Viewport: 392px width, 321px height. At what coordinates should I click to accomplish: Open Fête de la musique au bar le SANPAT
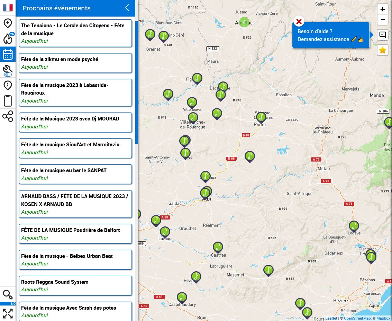(75, 174)
